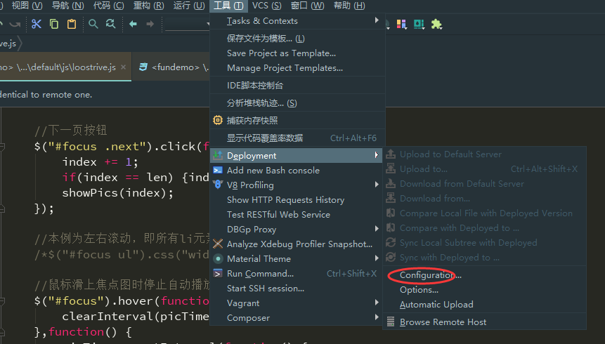Click the Paste clipboard toolbar icon

tap(72, 24)
